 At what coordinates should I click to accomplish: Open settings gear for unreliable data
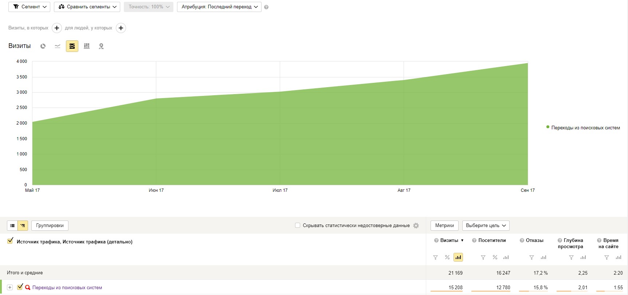(416, 226)
